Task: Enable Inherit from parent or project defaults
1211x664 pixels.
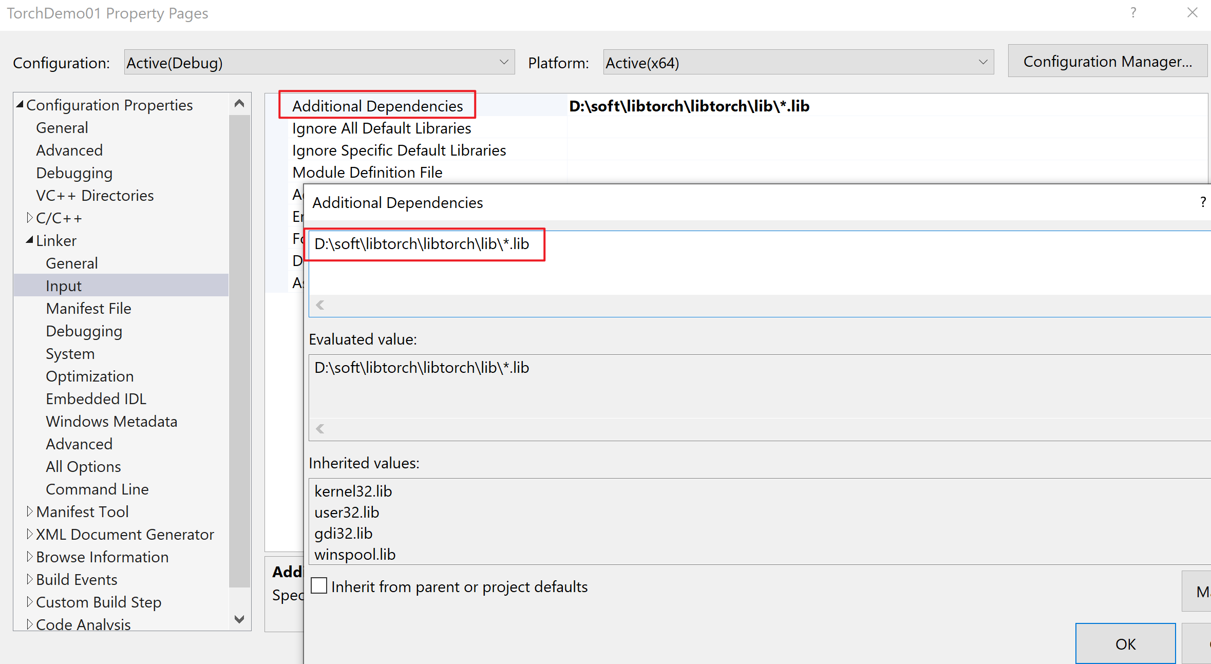Action: point(318,585)
